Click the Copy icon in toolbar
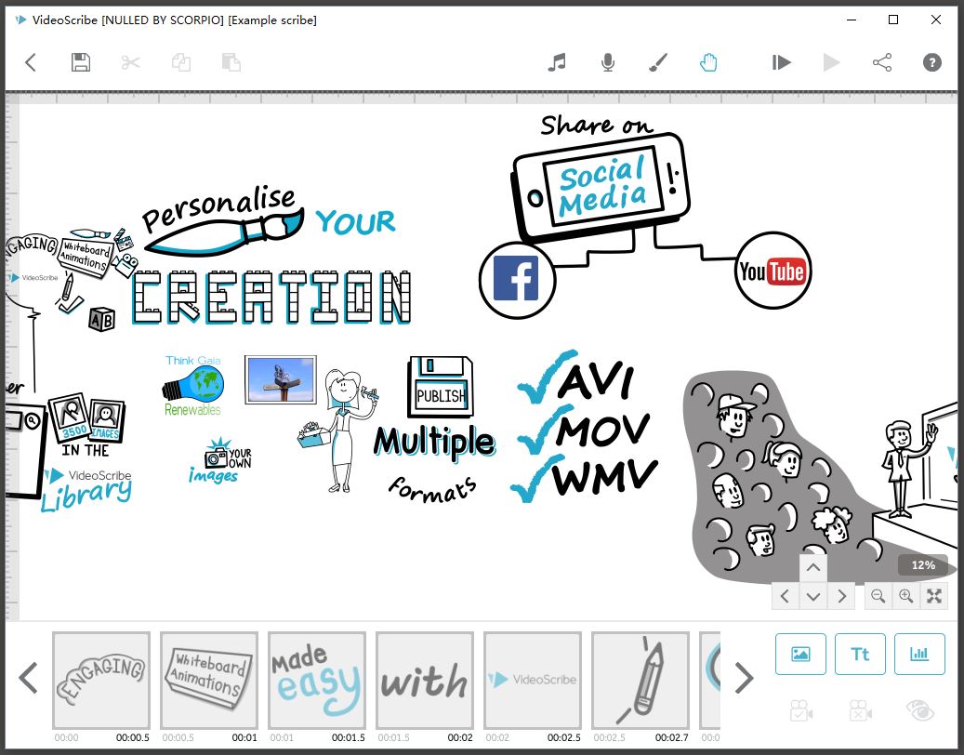This screenshot has height=755, width=964. (180, 62)
